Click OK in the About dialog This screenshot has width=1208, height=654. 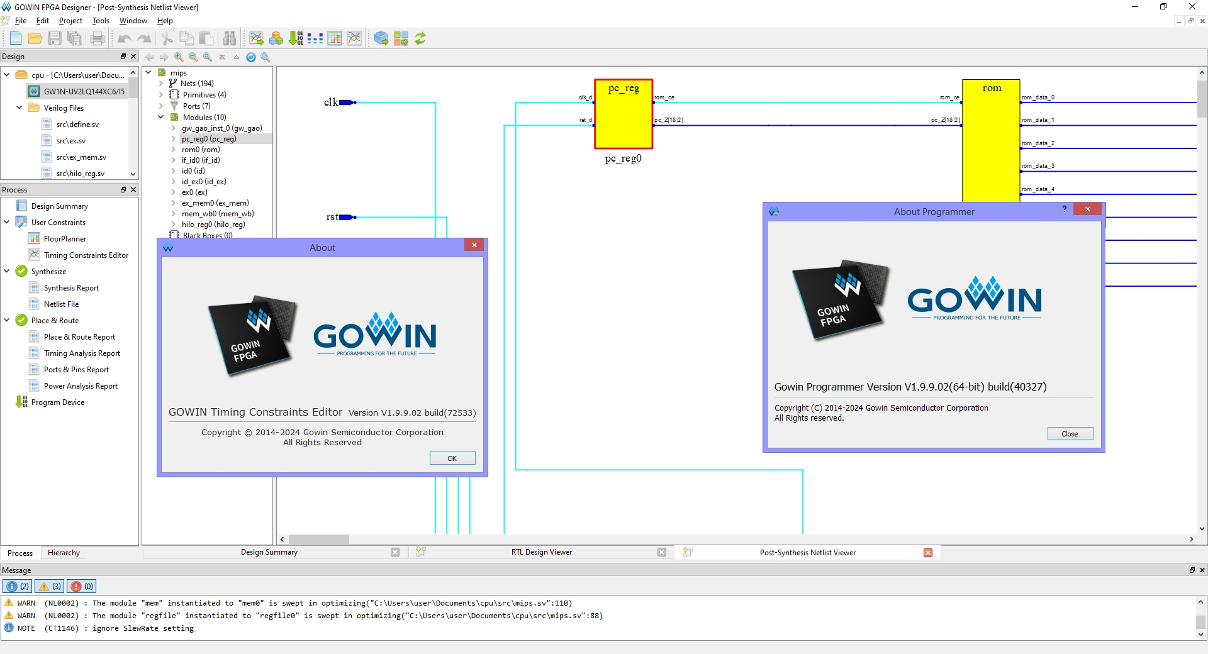click(x=452, y=458)
